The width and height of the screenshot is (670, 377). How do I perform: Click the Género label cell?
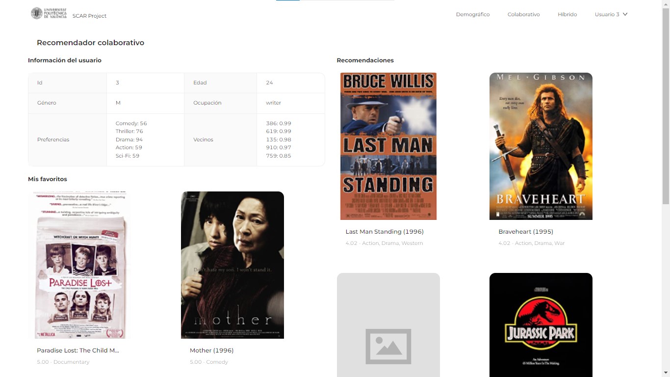[x=67, y=103]
